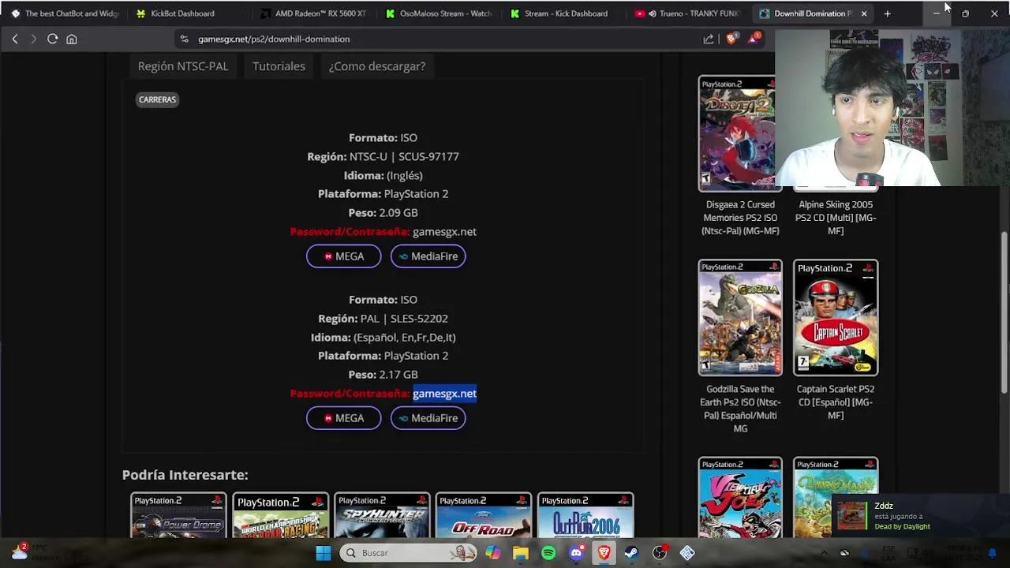The image size is (1010, 568).
Task: Open the Power Drome game thumbnail
Action: (178, 516)
